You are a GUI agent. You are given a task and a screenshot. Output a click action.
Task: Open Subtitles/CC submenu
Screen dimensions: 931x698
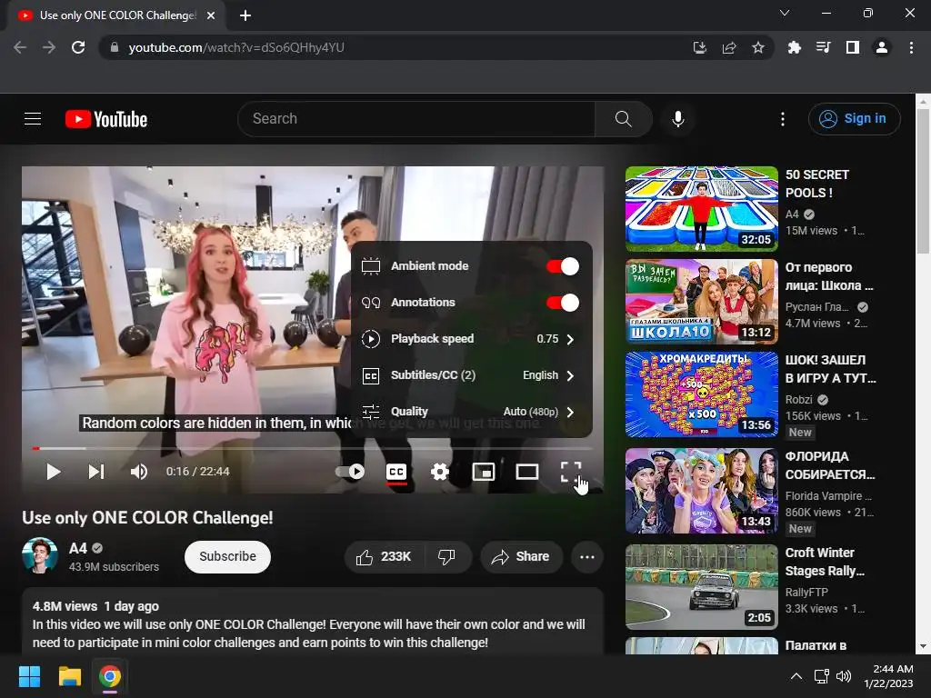point(472,375)
